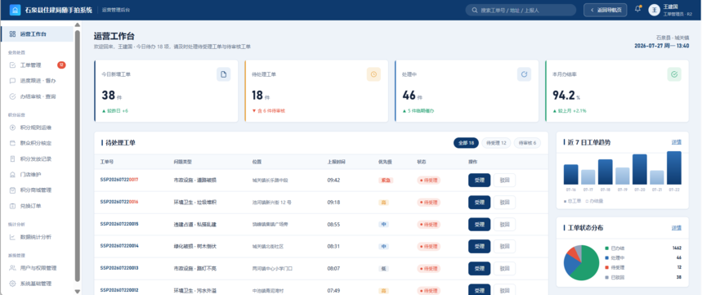Click 驳回 for work order SSP202607220015

504,224
